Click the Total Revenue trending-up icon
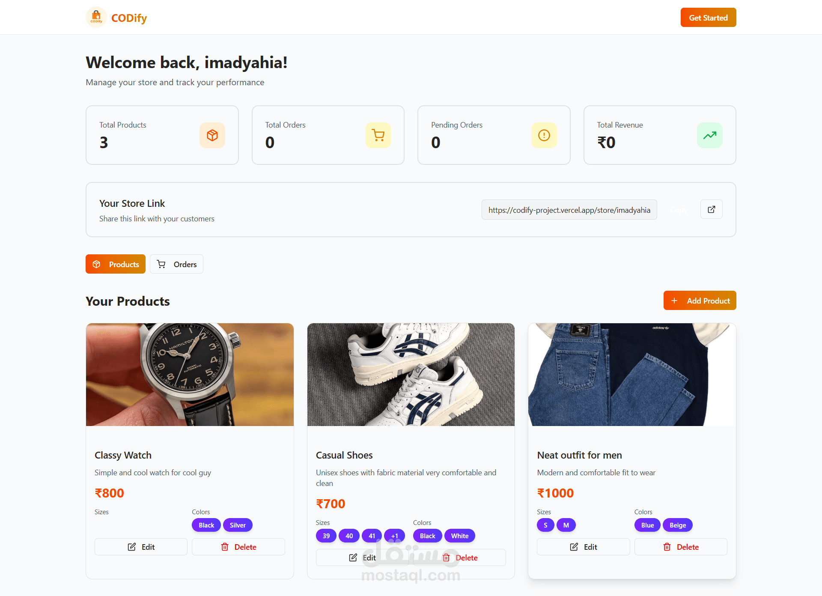Image resolution: width=822 pixels, height=596 pixels. [709, 135]
